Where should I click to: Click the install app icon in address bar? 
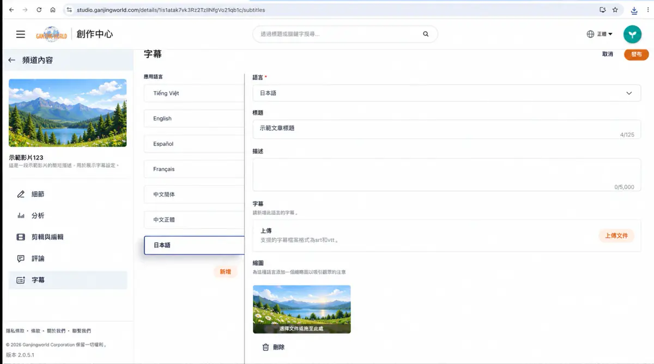[x=602, y=10]
